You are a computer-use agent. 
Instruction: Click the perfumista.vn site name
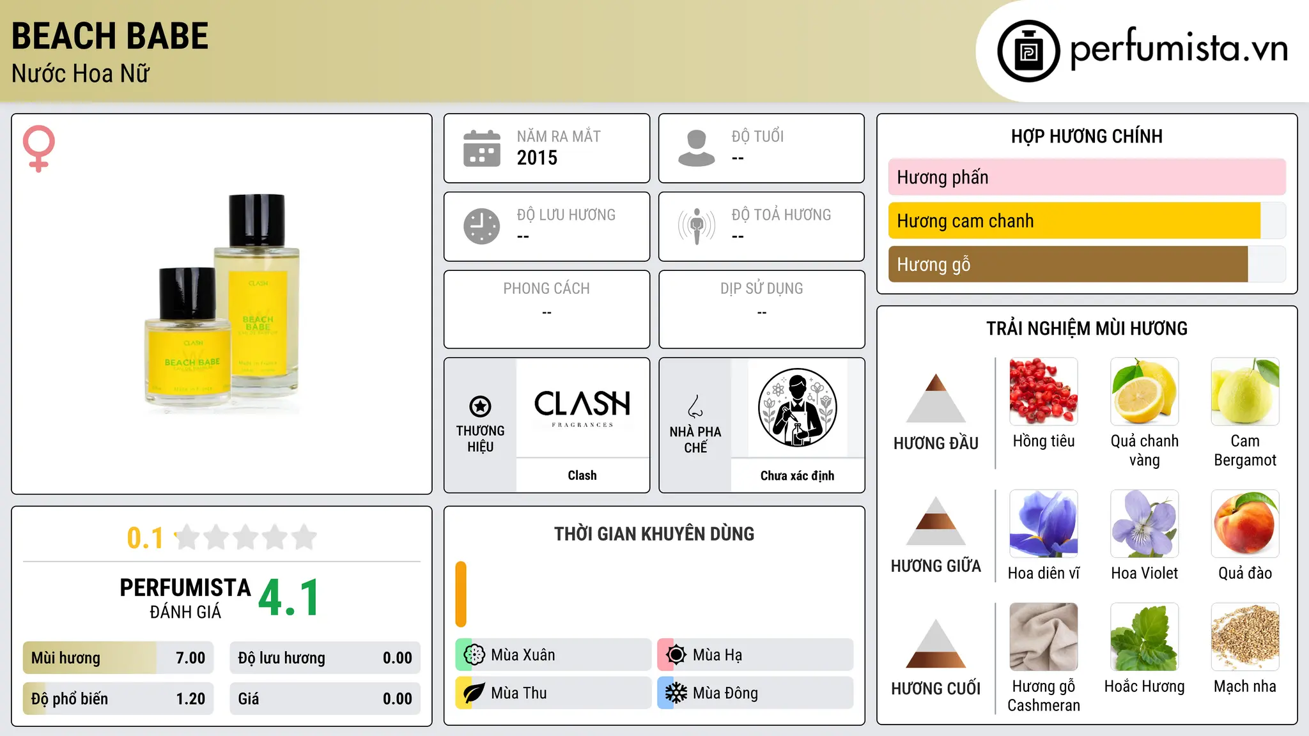coord(1179,49)
